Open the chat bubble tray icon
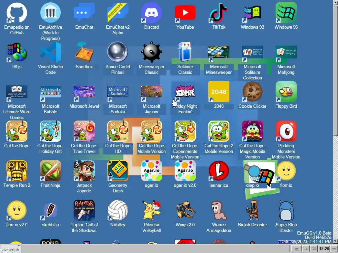 (297, 249)
